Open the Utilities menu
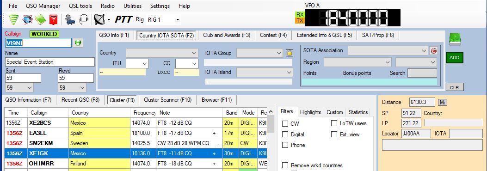487x171 pixels. pos(132,6)
